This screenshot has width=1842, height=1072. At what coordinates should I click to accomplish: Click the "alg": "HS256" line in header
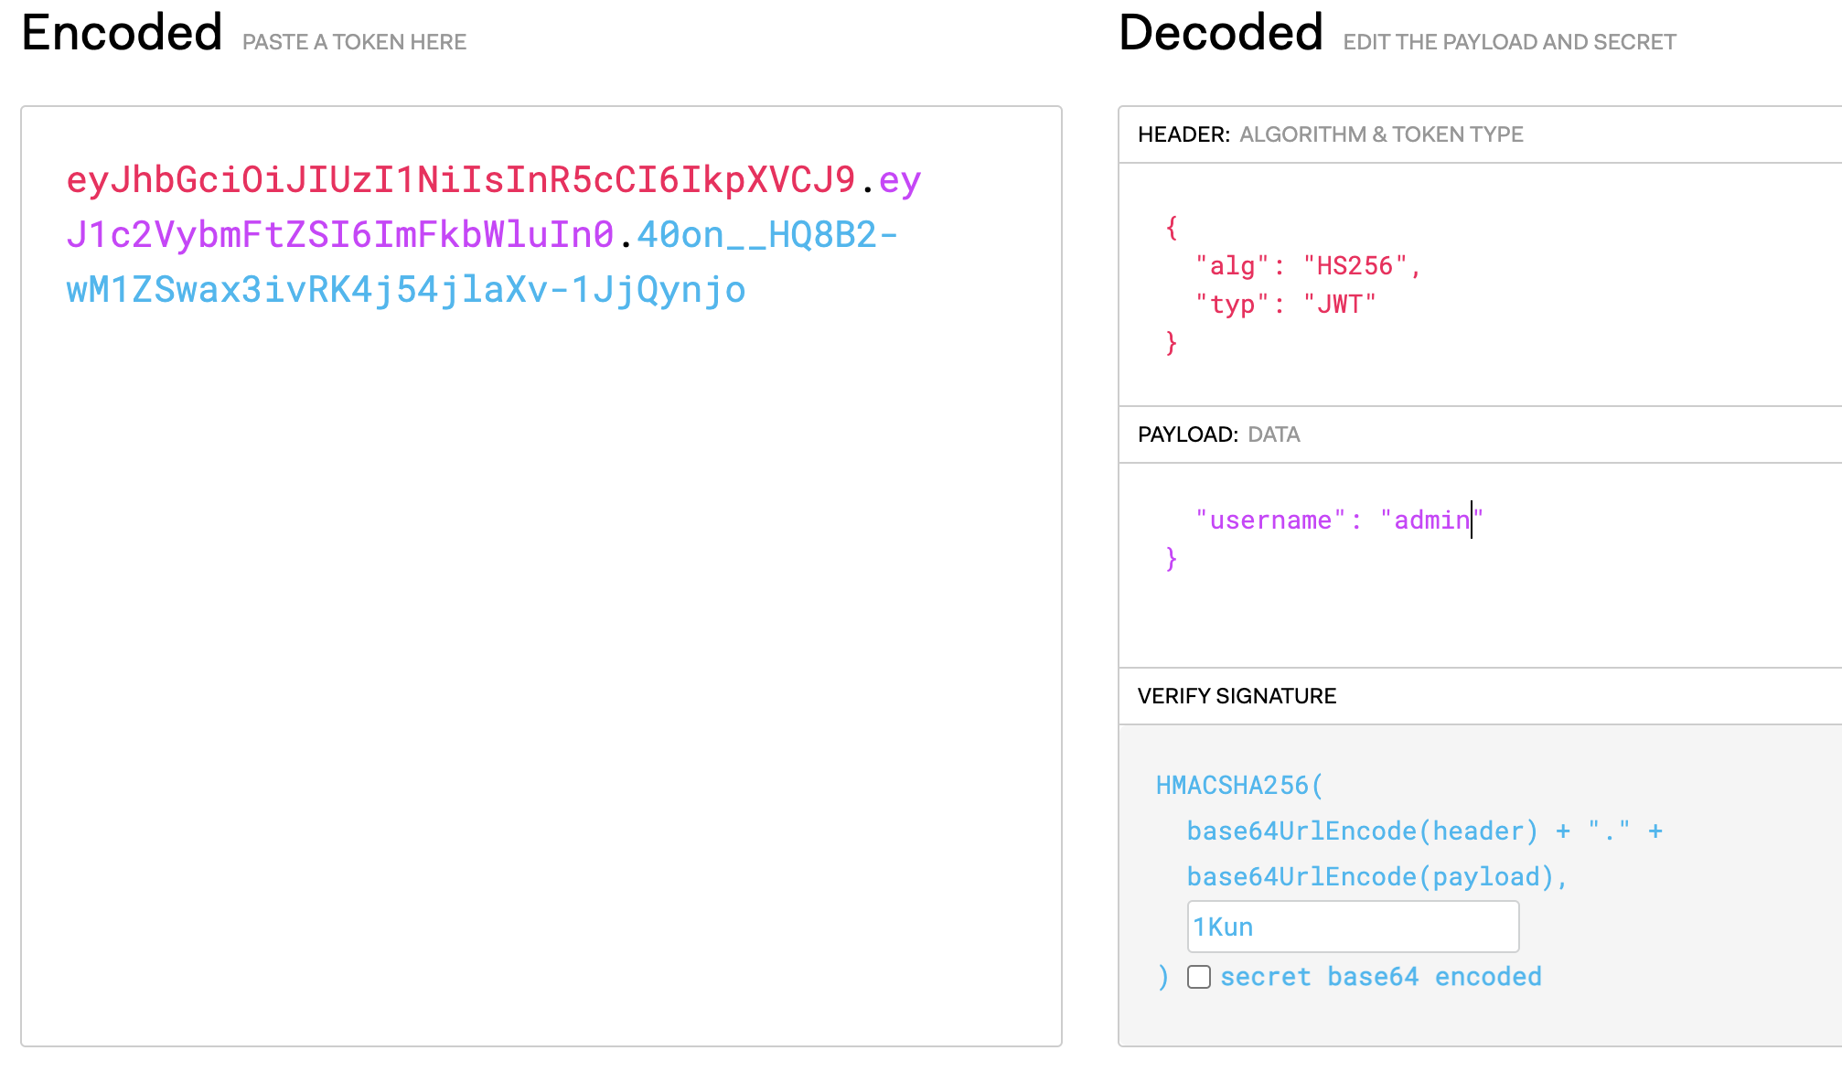1308,266
